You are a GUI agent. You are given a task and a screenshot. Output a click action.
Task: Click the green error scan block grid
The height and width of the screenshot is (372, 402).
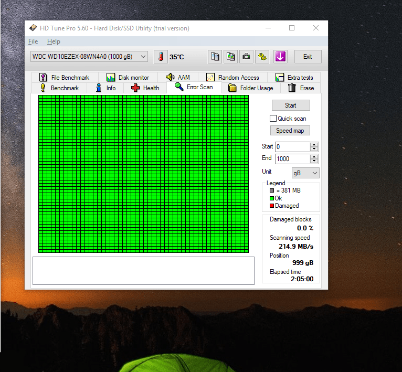pyautogui.click(x=144, y=174)
